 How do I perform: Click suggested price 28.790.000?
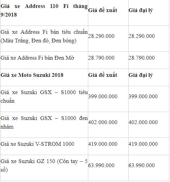pyautogui.click(x=101, y=58)
